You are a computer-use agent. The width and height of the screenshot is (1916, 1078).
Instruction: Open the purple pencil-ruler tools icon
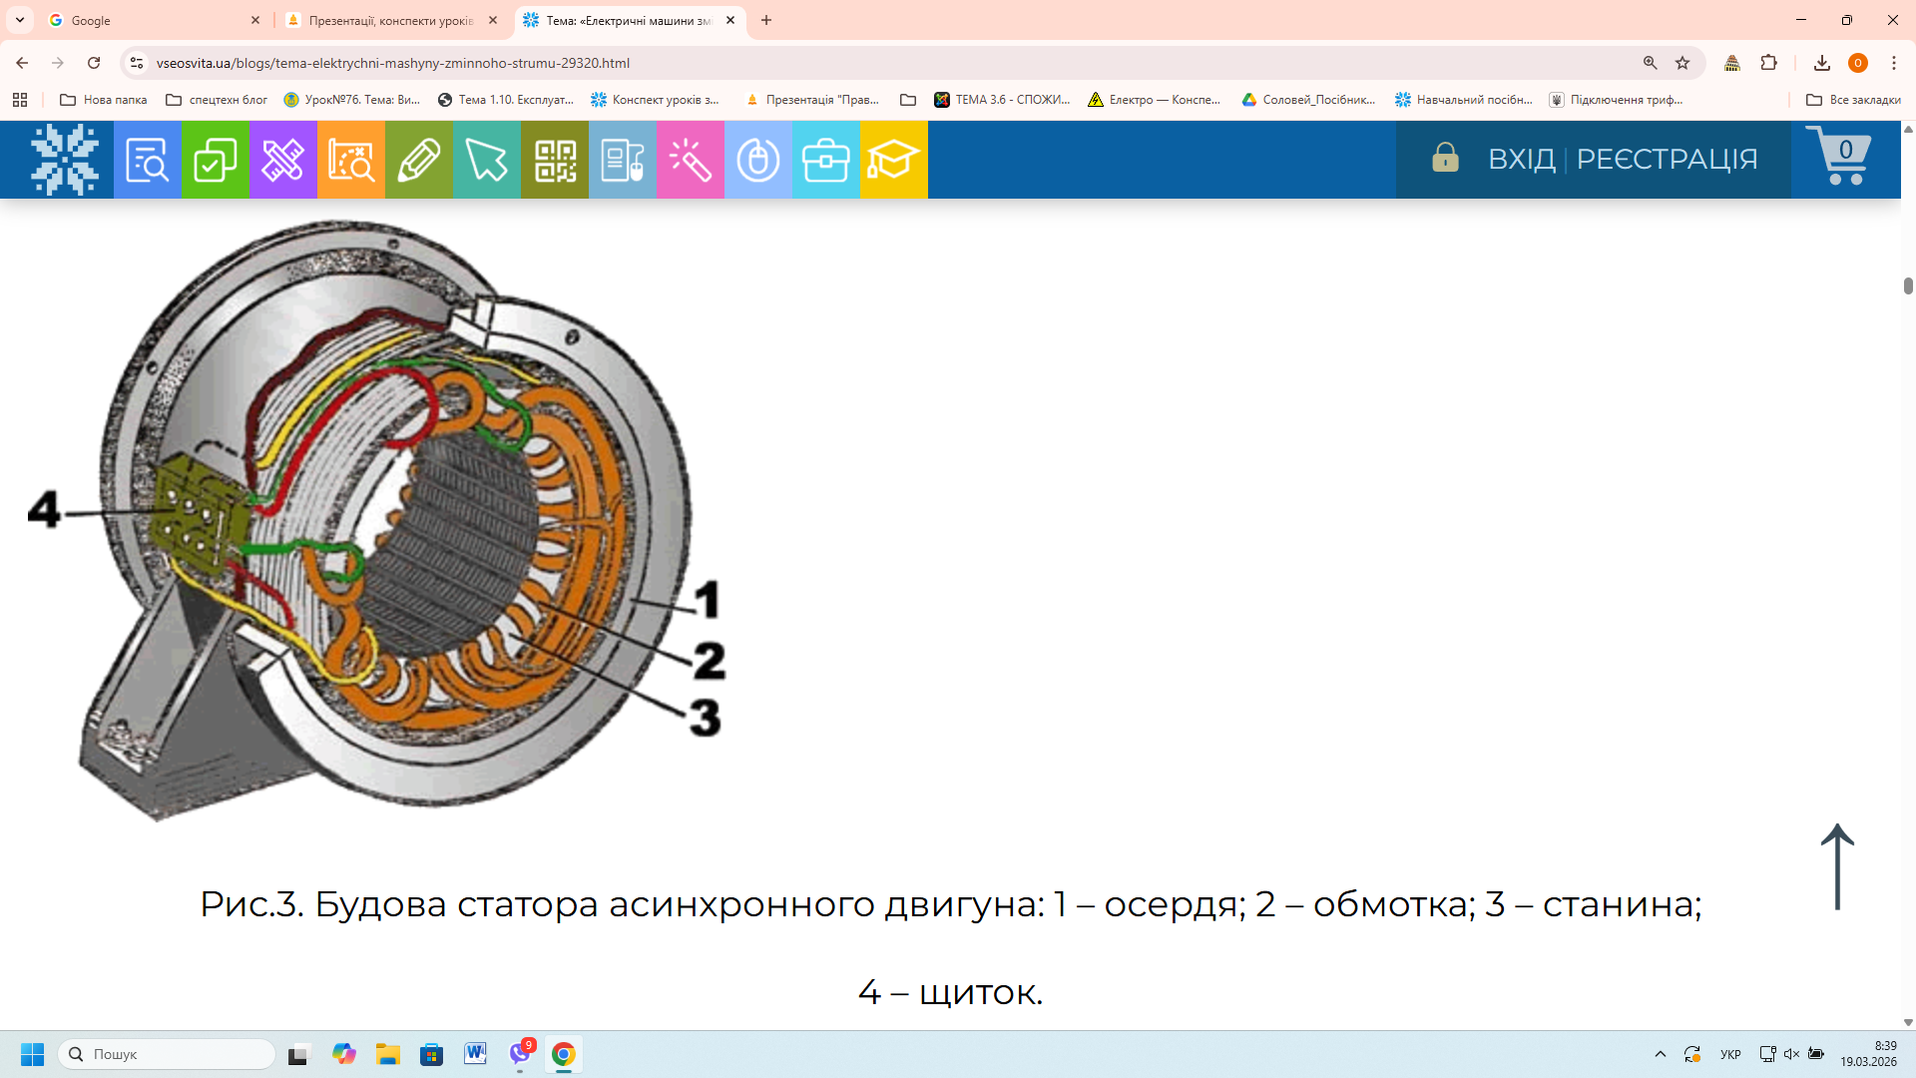point(282,160)
